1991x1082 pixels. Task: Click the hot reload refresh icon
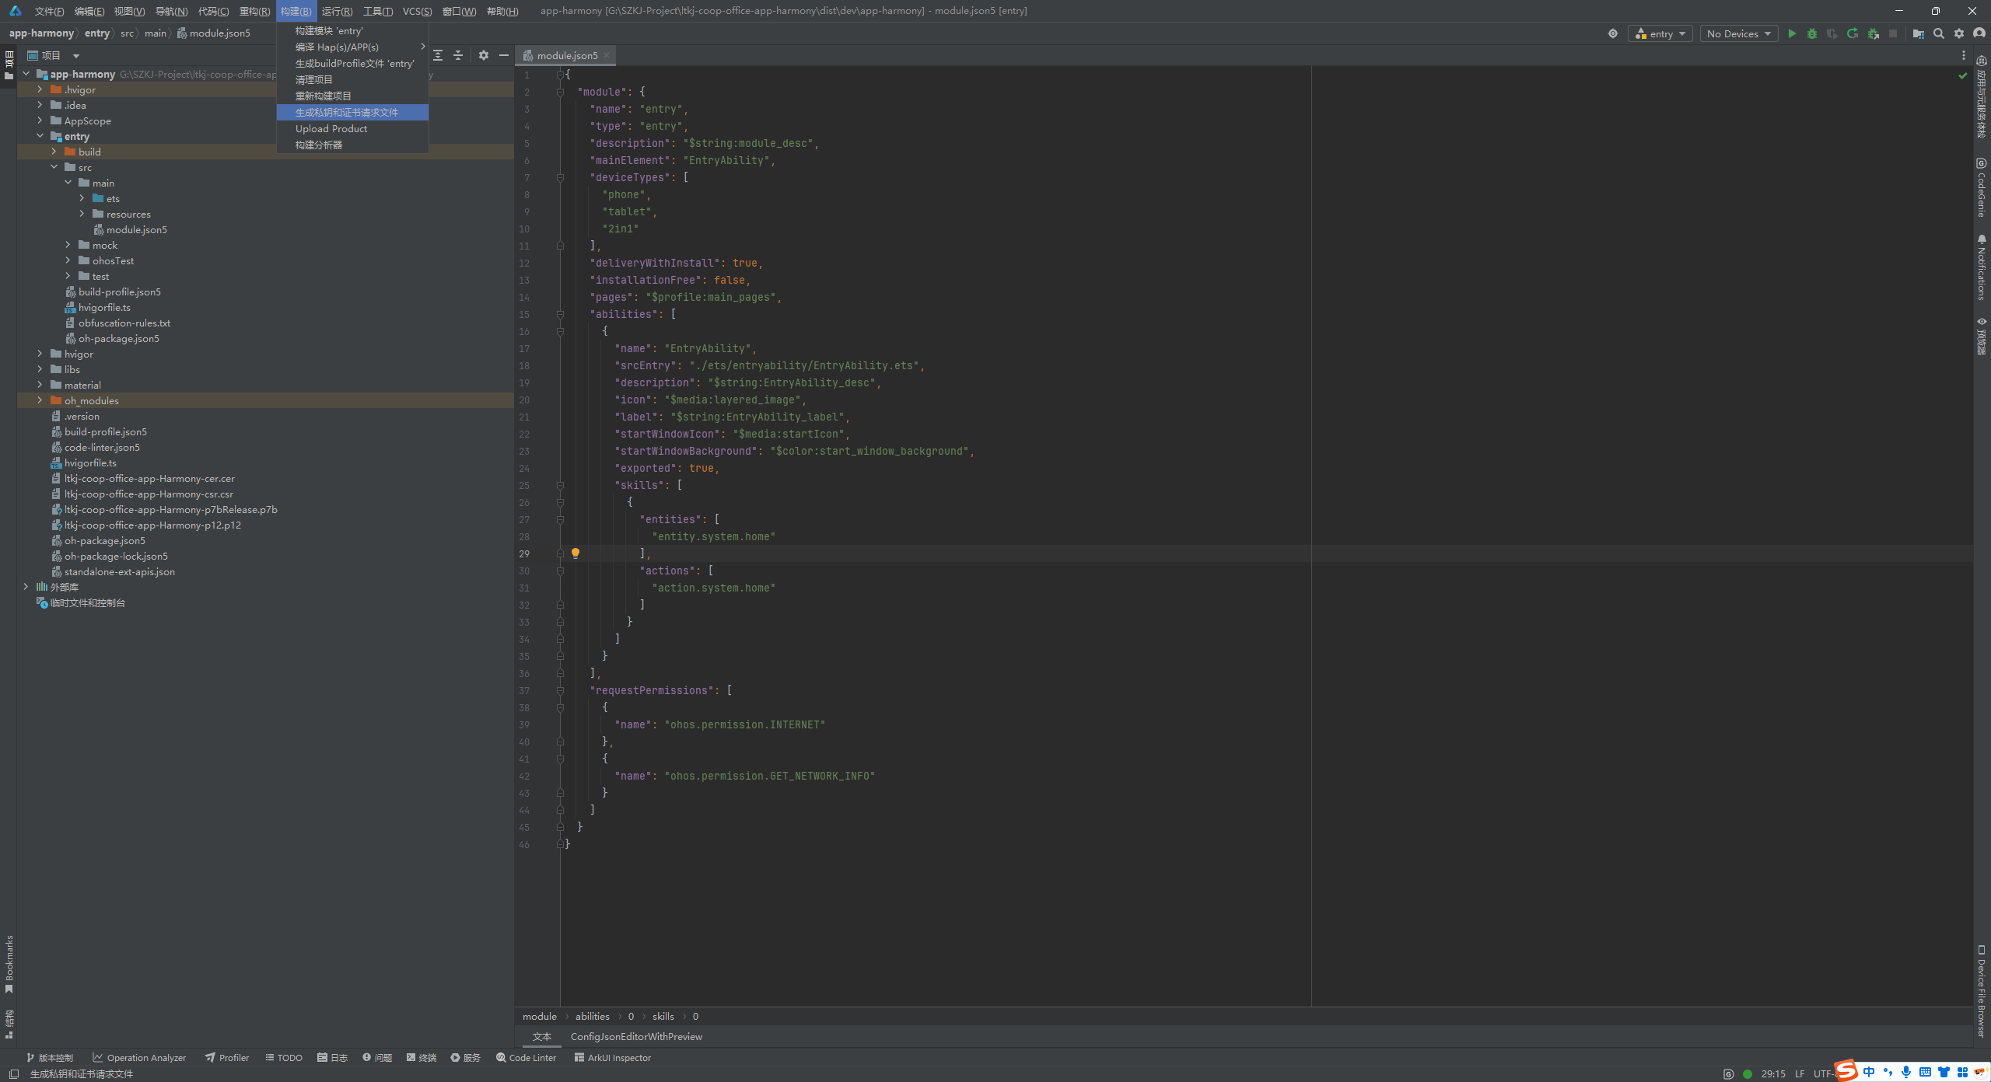click(x=1853, y=33)
